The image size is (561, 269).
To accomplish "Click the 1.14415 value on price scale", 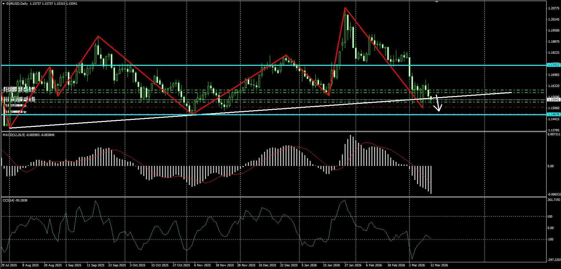I will click(553, 119).
